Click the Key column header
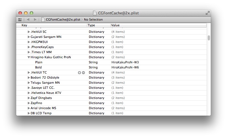Screen dimensions: 227x138 pos(52,25)
